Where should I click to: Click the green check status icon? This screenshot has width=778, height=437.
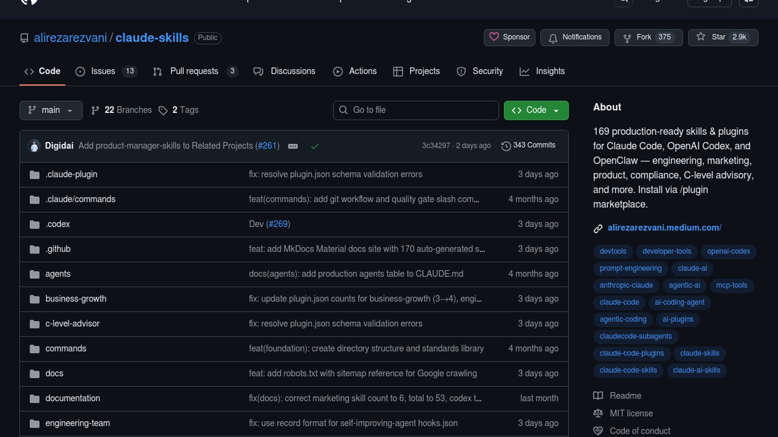coord(314,146)
